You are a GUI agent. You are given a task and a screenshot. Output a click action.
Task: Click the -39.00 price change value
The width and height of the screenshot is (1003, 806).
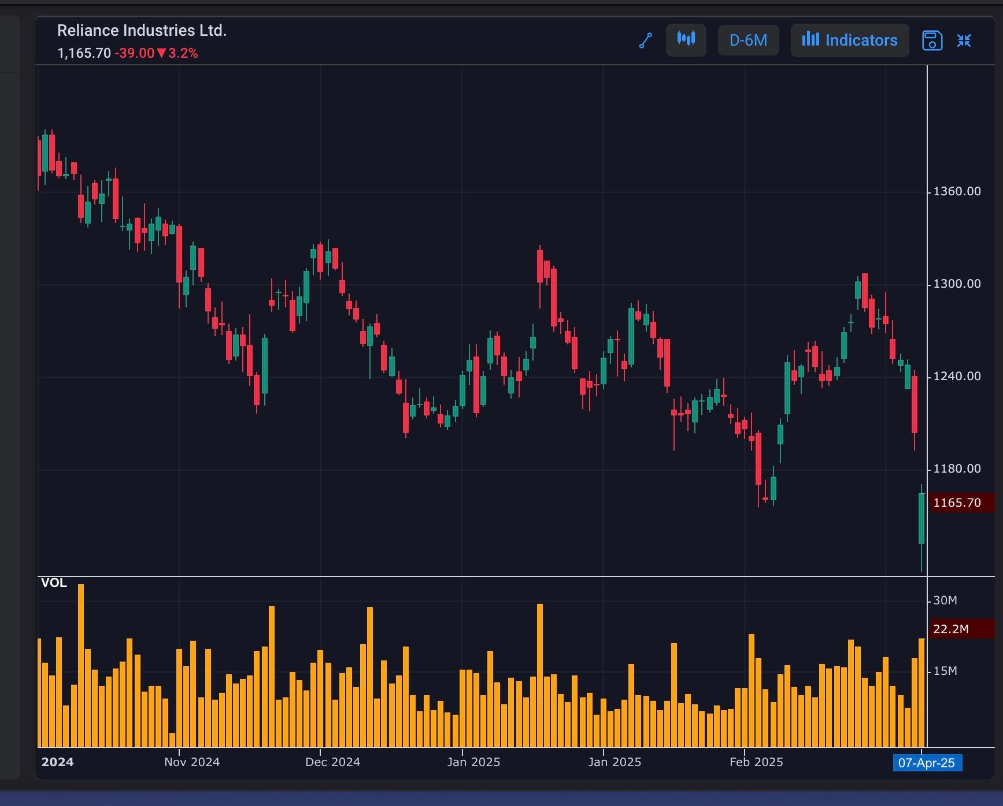(134, 53)
